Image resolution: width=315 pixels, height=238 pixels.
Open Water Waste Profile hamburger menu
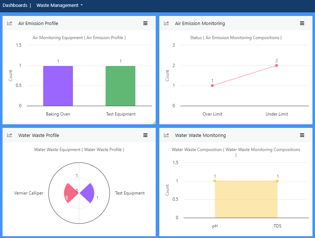click(x=145, y=135)
